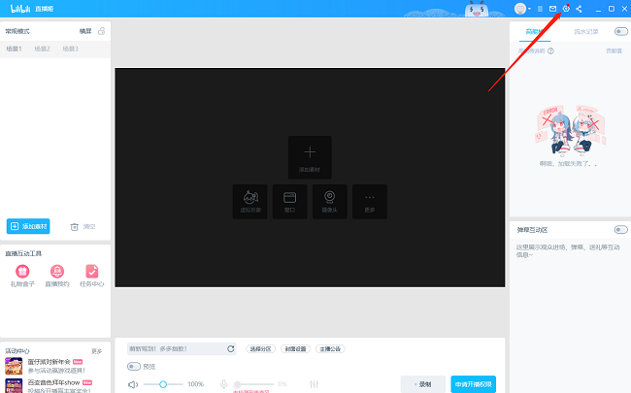
Task: Click the 主播公告 announcement button
Action: [x=330, y=348]
